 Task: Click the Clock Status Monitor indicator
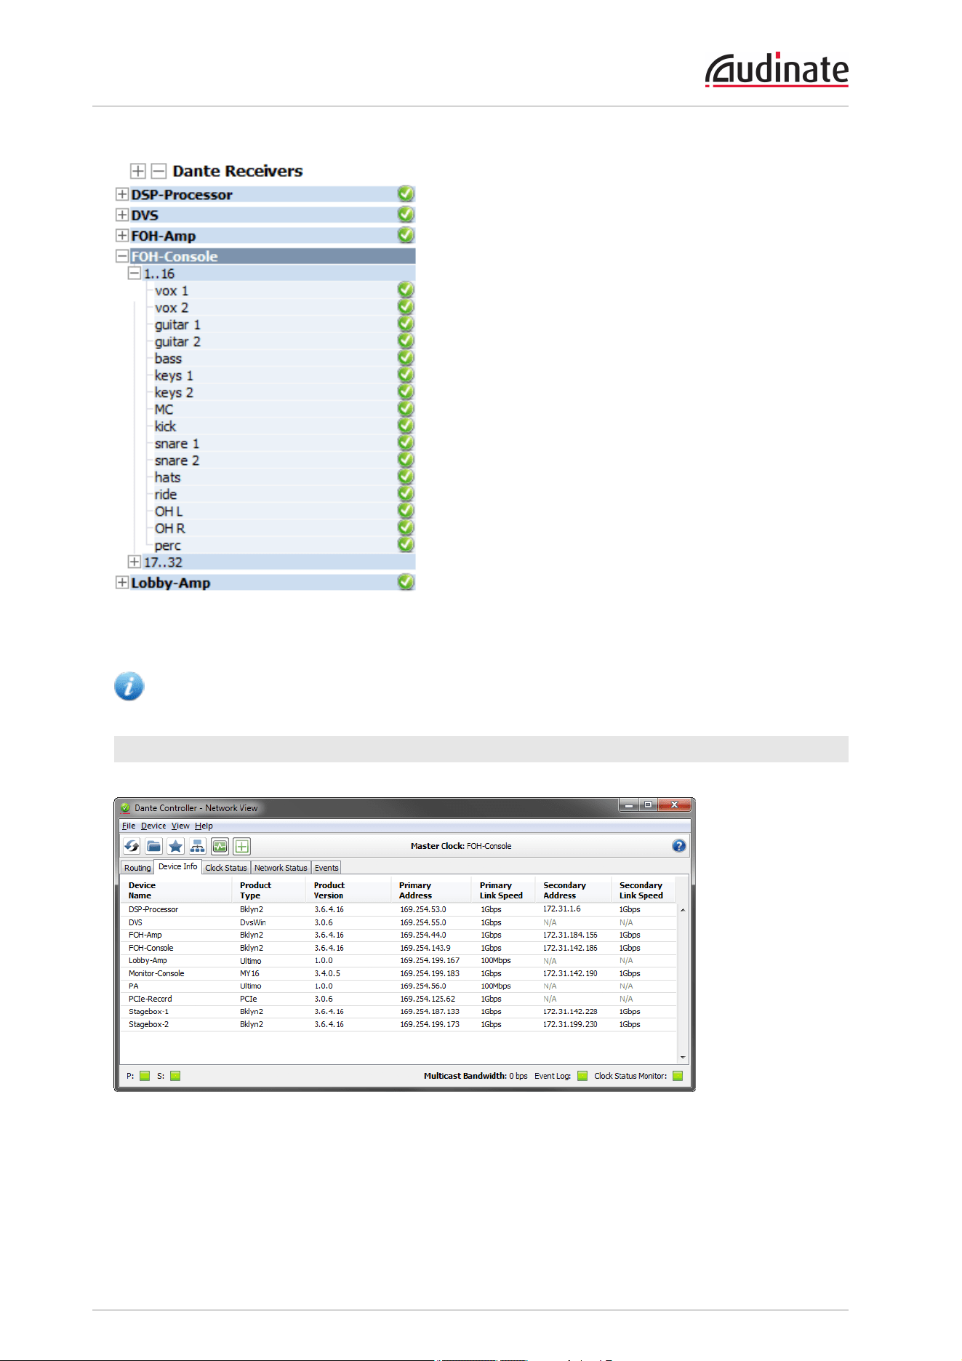click(678, 1076)
